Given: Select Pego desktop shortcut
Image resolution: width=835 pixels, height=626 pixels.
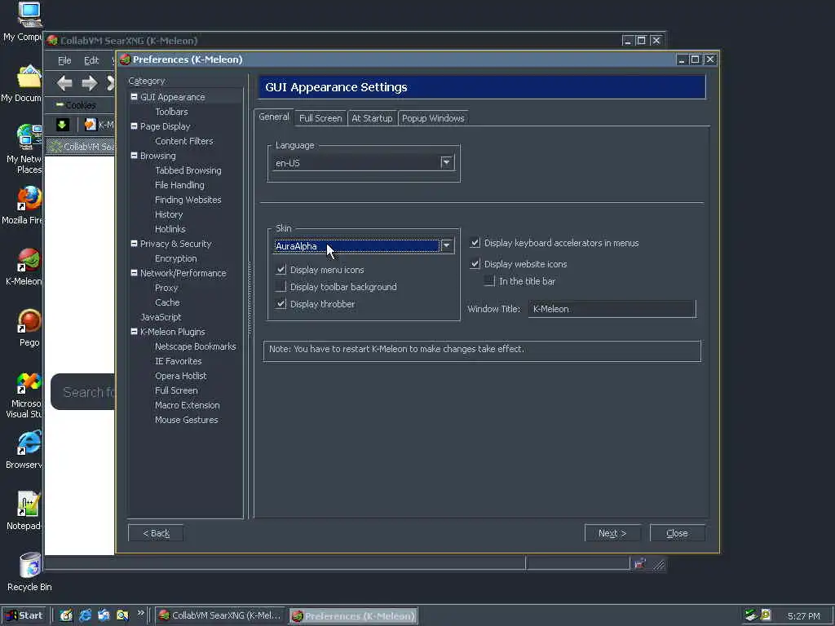Looking at the screenshot, I should [x=29, y=321].
